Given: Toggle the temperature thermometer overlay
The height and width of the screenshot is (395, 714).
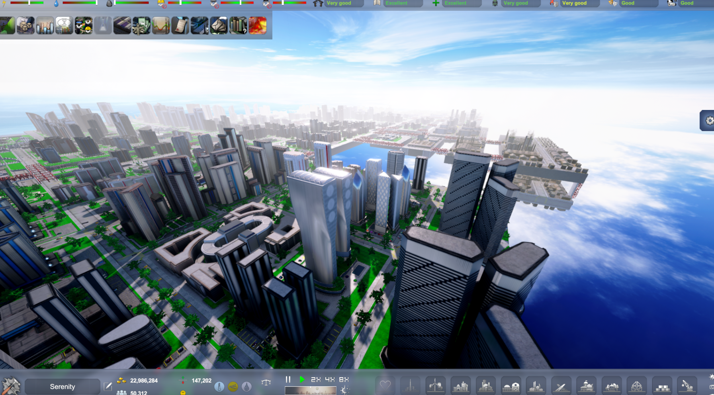Looking at the screenshot, I should click(219, 386).
